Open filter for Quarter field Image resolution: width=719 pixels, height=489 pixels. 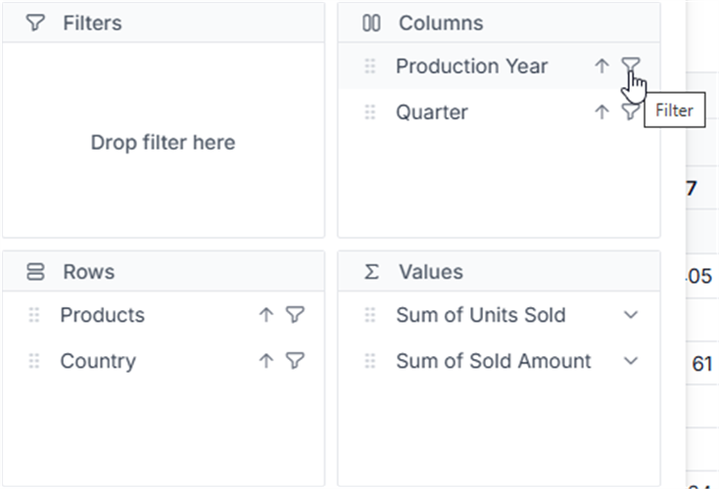coord(631,111)
